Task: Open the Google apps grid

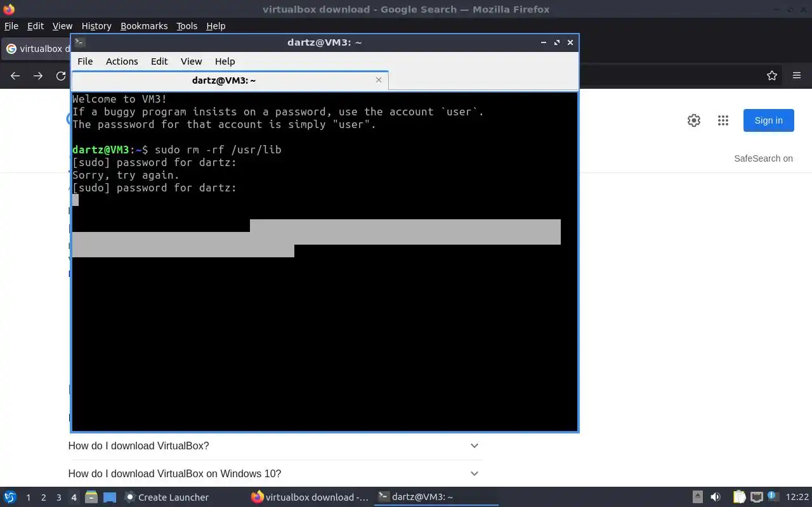Action: tap(723, 120)
